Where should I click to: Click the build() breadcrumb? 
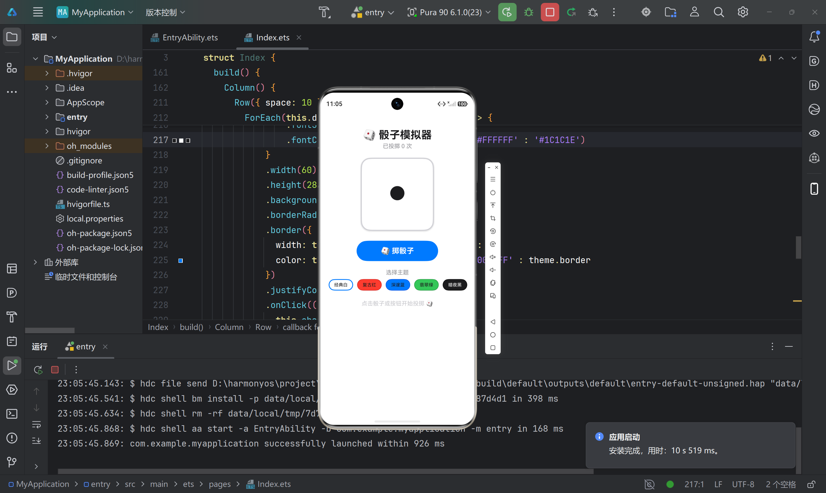click(x=191, y=327)
